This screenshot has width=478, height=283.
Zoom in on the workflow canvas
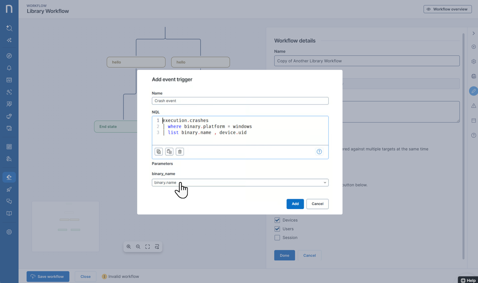click(x=129, y=247)
